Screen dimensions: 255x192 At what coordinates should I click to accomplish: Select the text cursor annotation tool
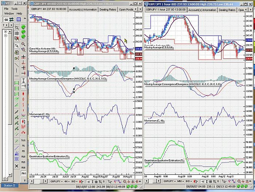click(23, 80)
